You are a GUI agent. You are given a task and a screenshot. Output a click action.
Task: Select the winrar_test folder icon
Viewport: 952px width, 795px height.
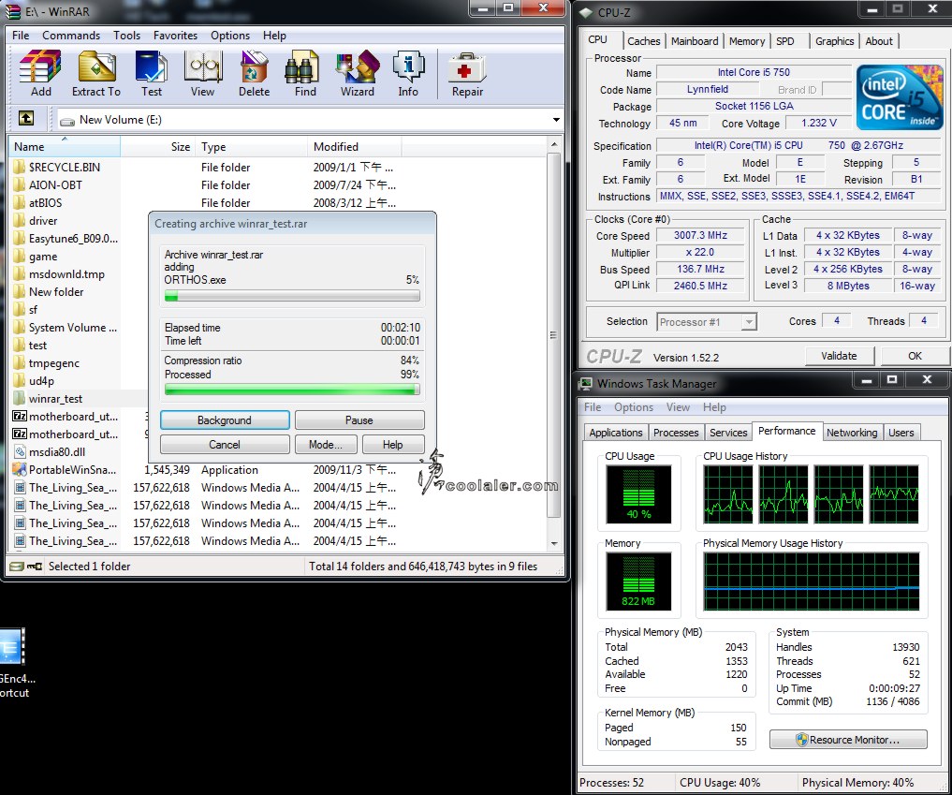(x=20, y=398)
